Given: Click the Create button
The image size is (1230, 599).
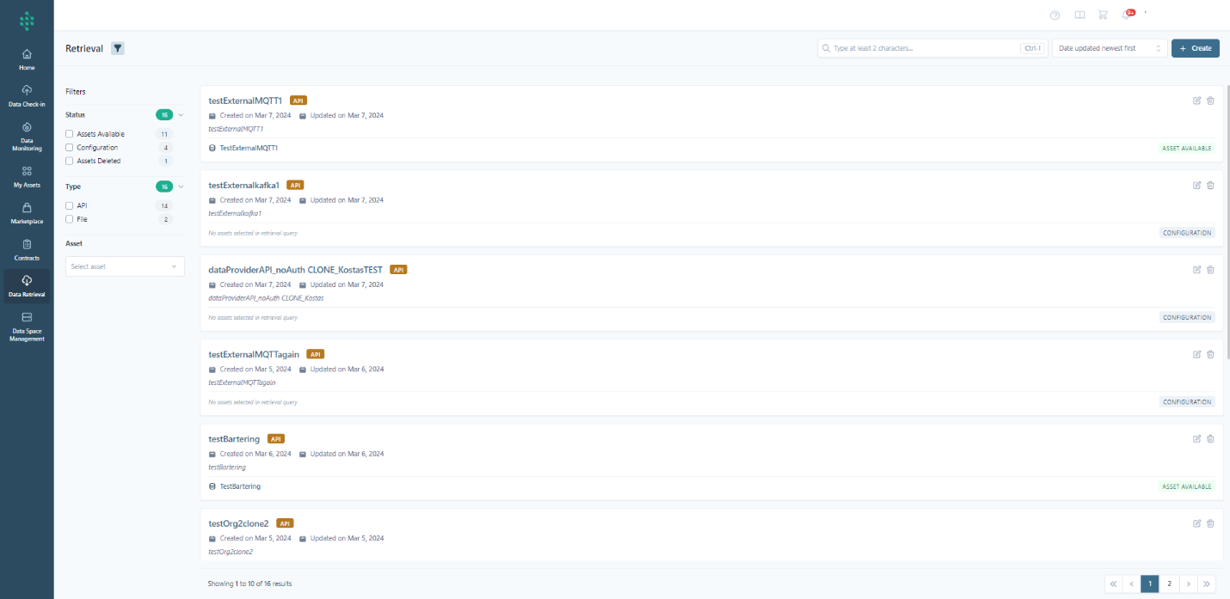Looking at the screenshot, I should click(x=1195, y=48).
